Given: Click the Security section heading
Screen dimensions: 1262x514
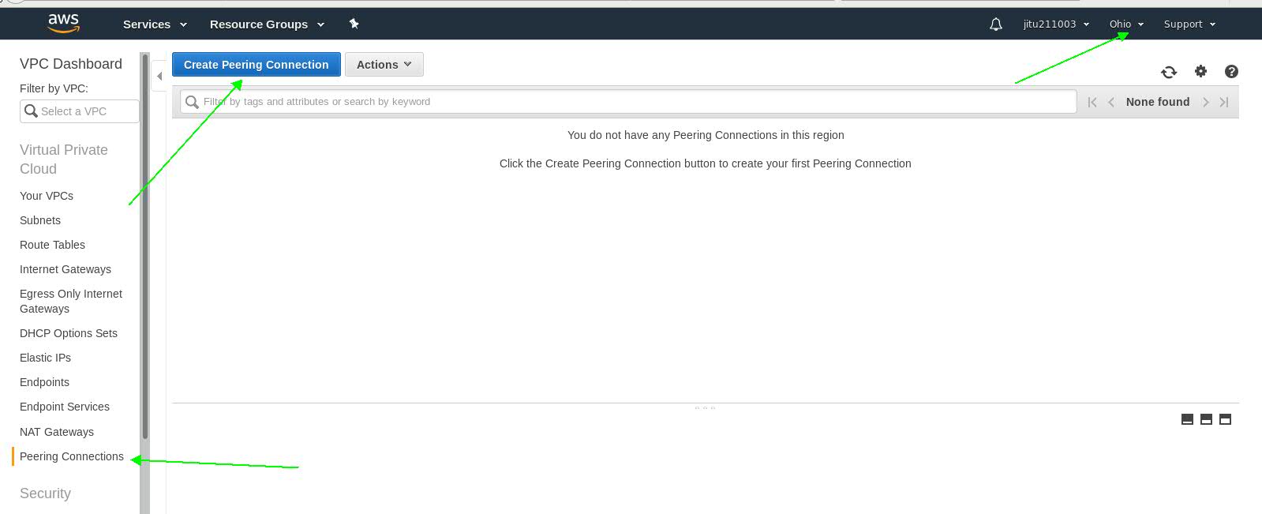Looking at the screenshot, I should 45,493.
